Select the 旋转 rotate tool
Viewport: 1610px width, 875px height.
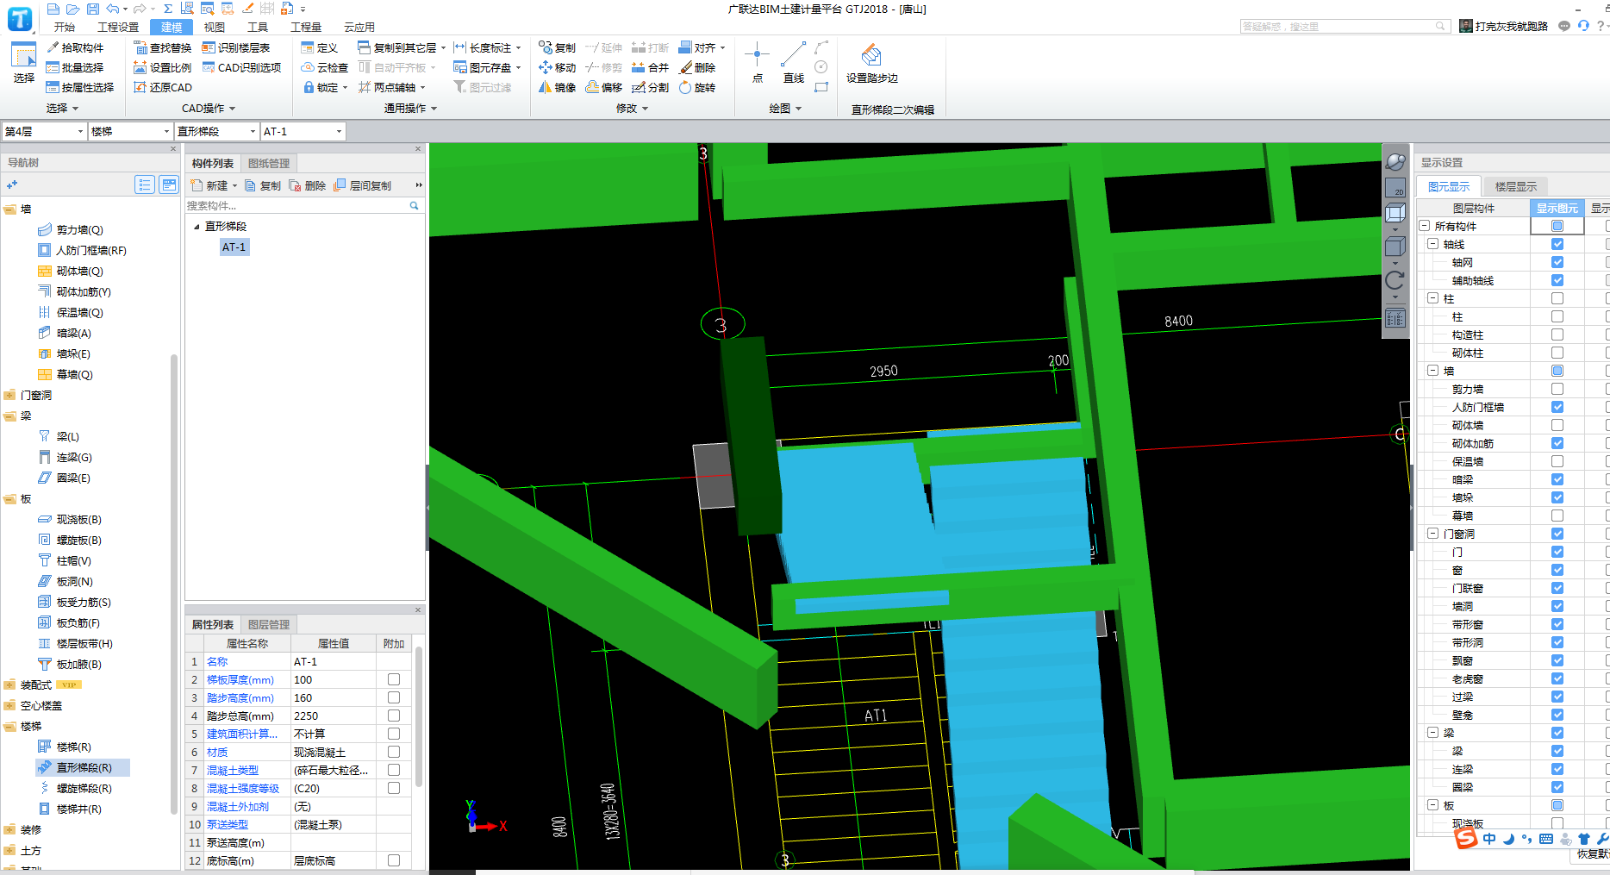click(696, 87)
